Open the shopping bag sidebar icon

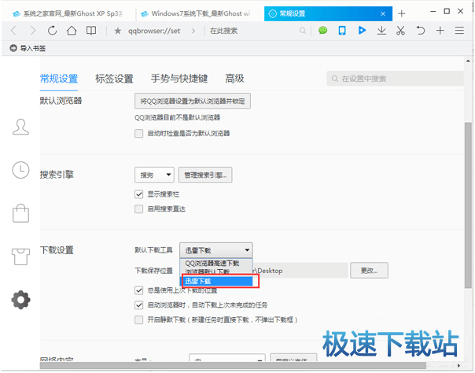pos(20,213)
